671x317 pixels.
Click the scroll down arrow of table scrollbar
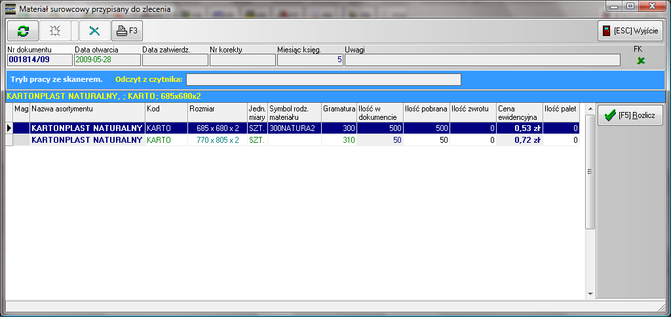click(x=590, y=294)
